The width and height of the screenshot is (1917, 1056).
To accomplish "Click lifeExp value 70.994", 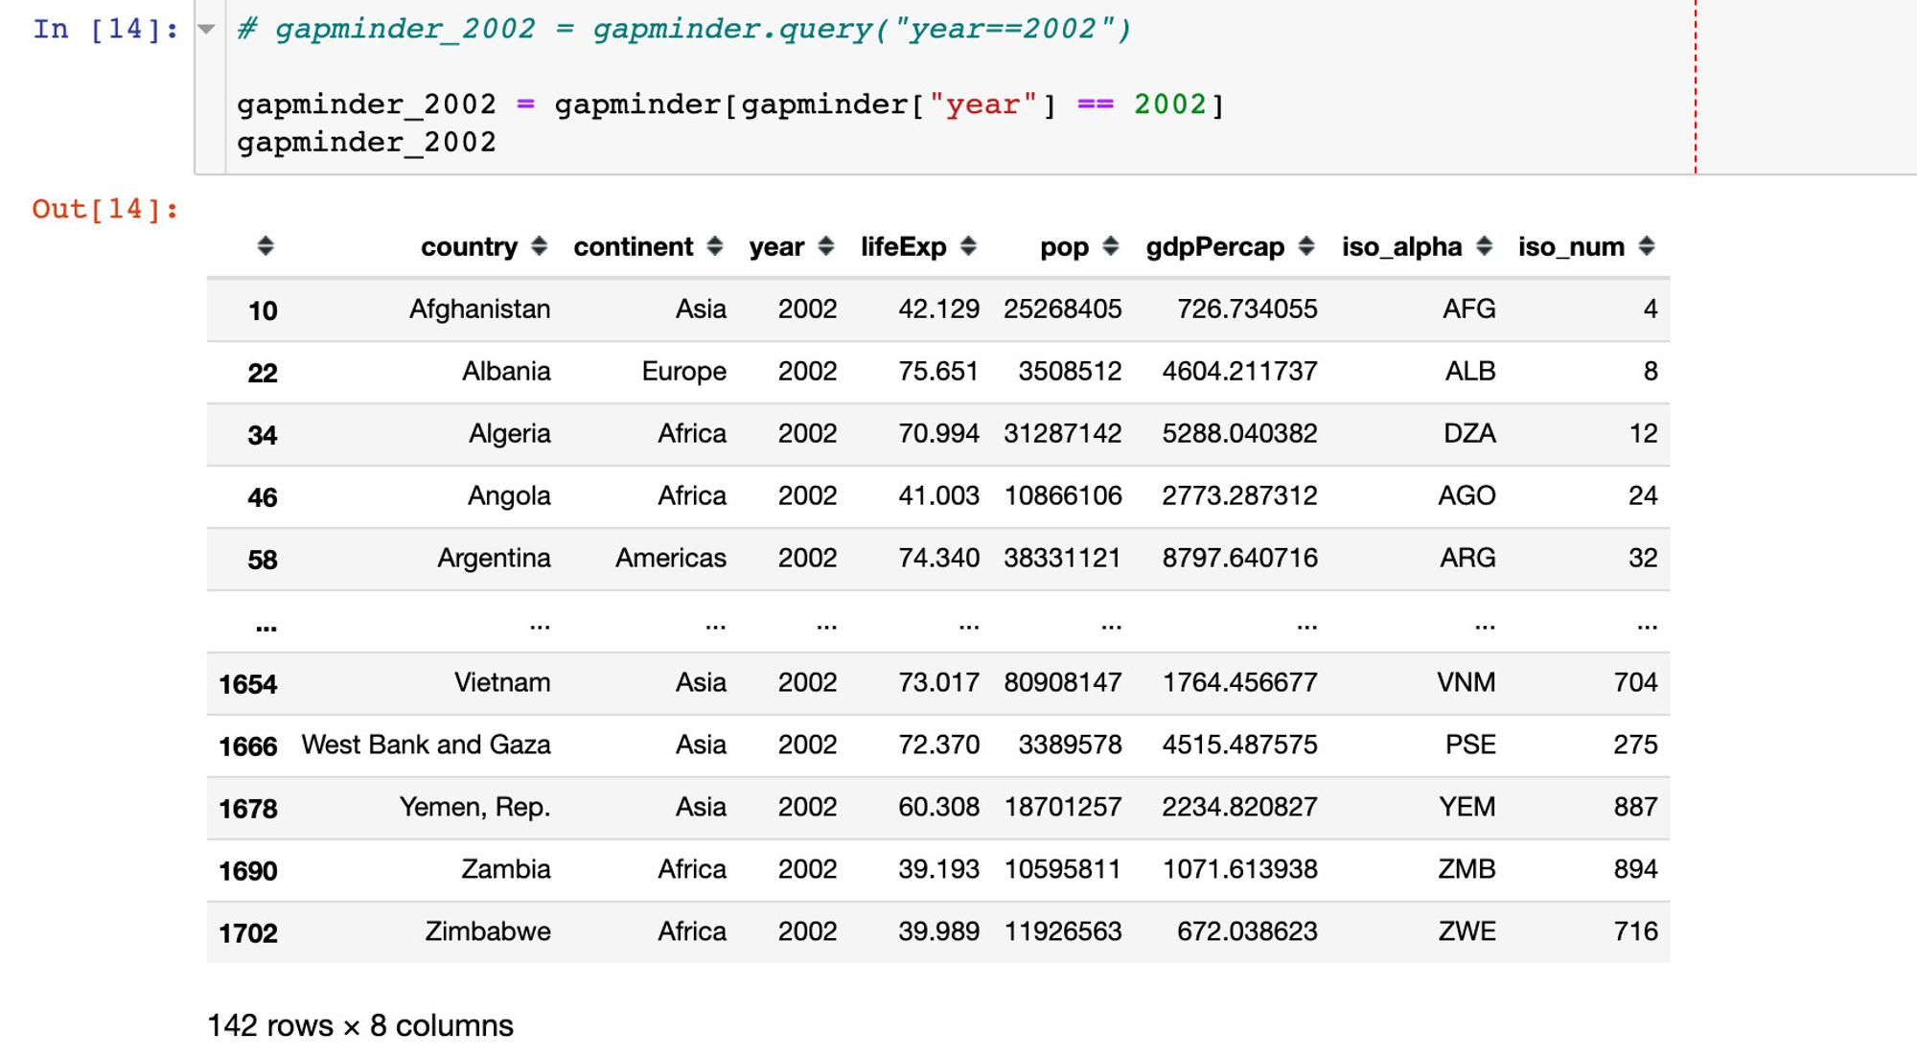I will (x=938, y=433).
